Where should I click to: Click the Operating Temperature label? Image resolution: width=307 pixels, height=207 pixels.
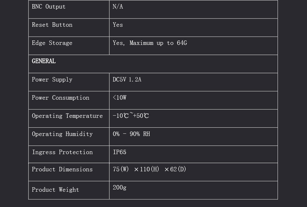[67, 116]
